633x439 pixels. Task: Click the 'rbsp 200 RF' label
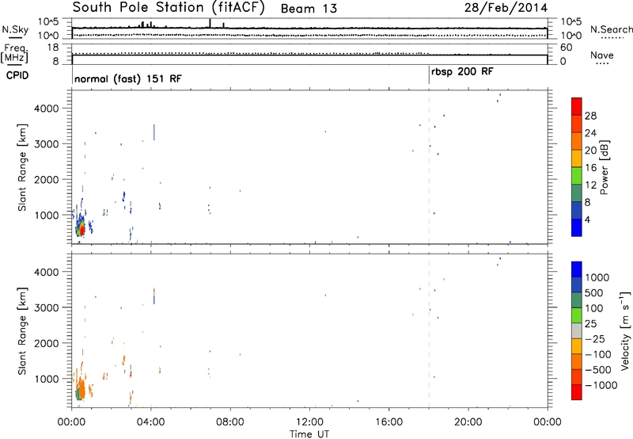(462, 72)
